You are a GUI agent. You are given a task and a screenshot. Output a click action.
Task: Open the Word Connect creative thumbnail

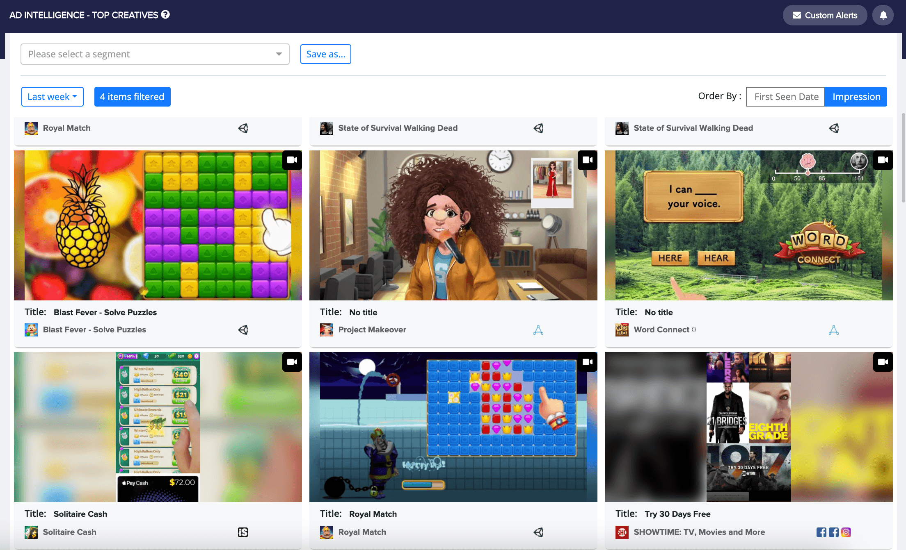749,225
